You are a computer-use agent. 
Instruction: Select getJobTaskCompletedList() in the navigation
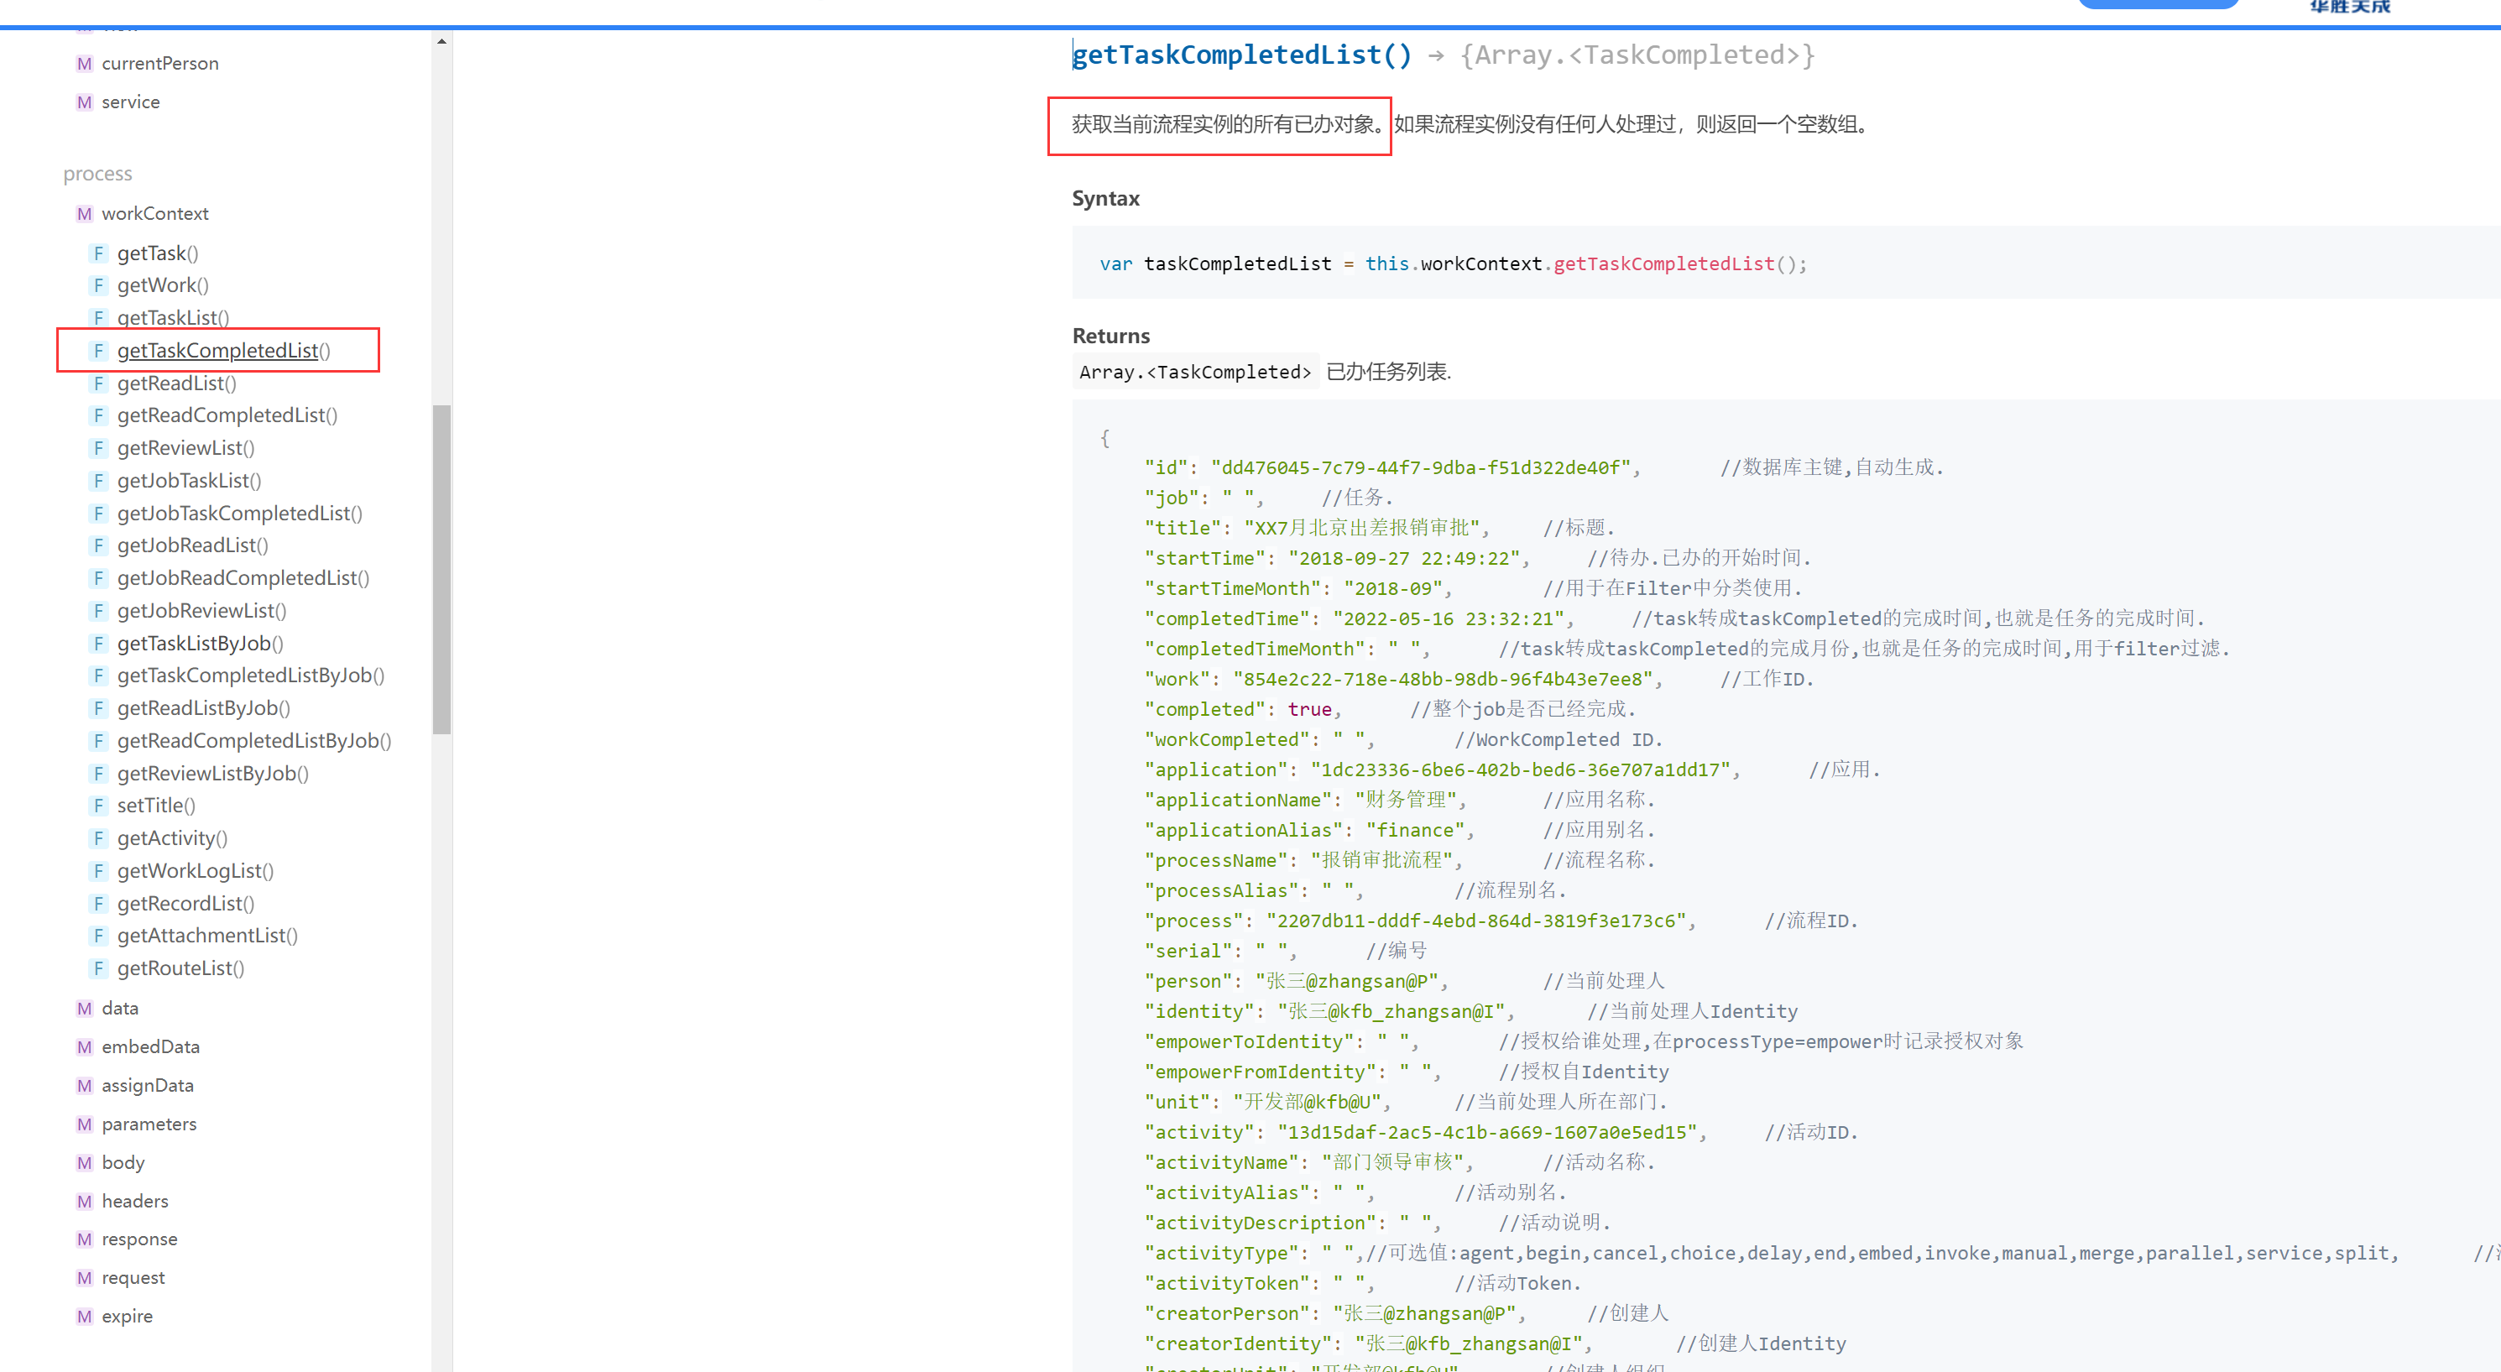[239, 513]
